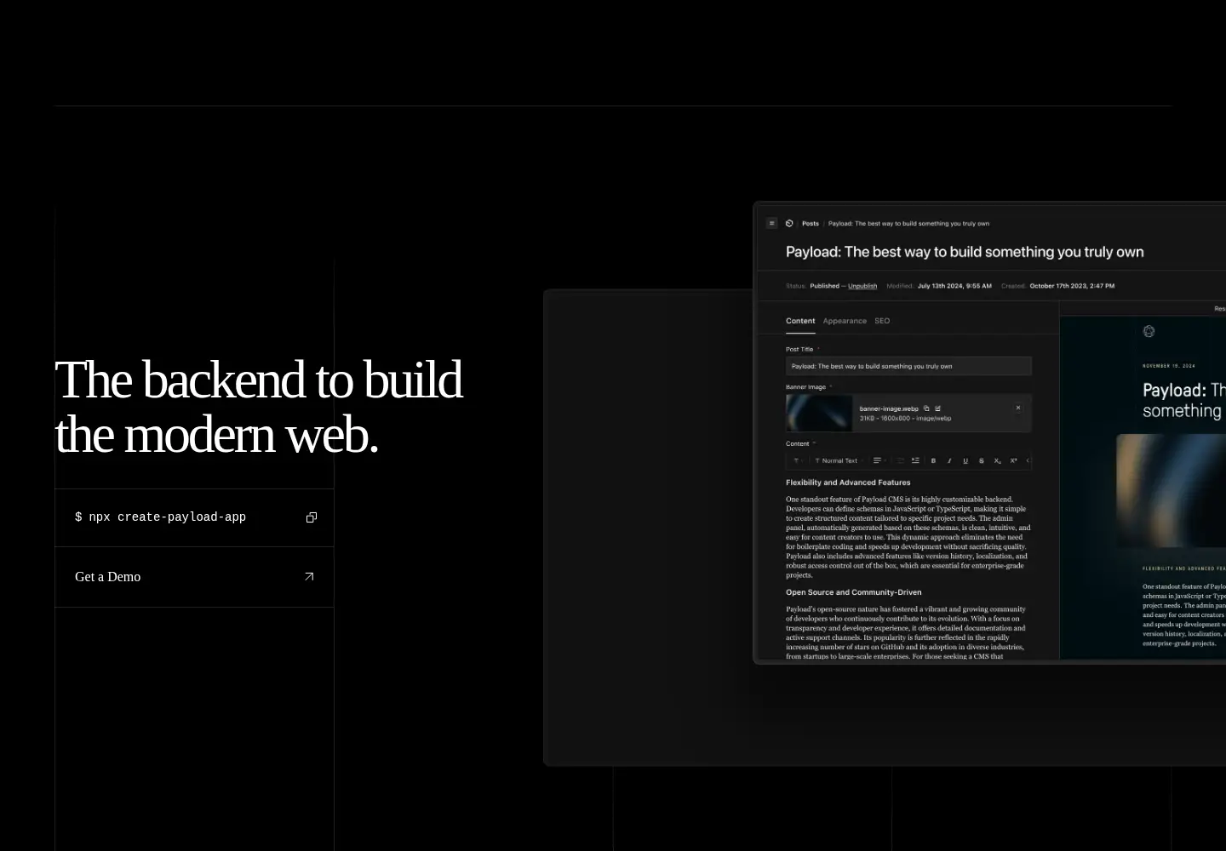Switch to the Appearance tab

click(845, 321)
